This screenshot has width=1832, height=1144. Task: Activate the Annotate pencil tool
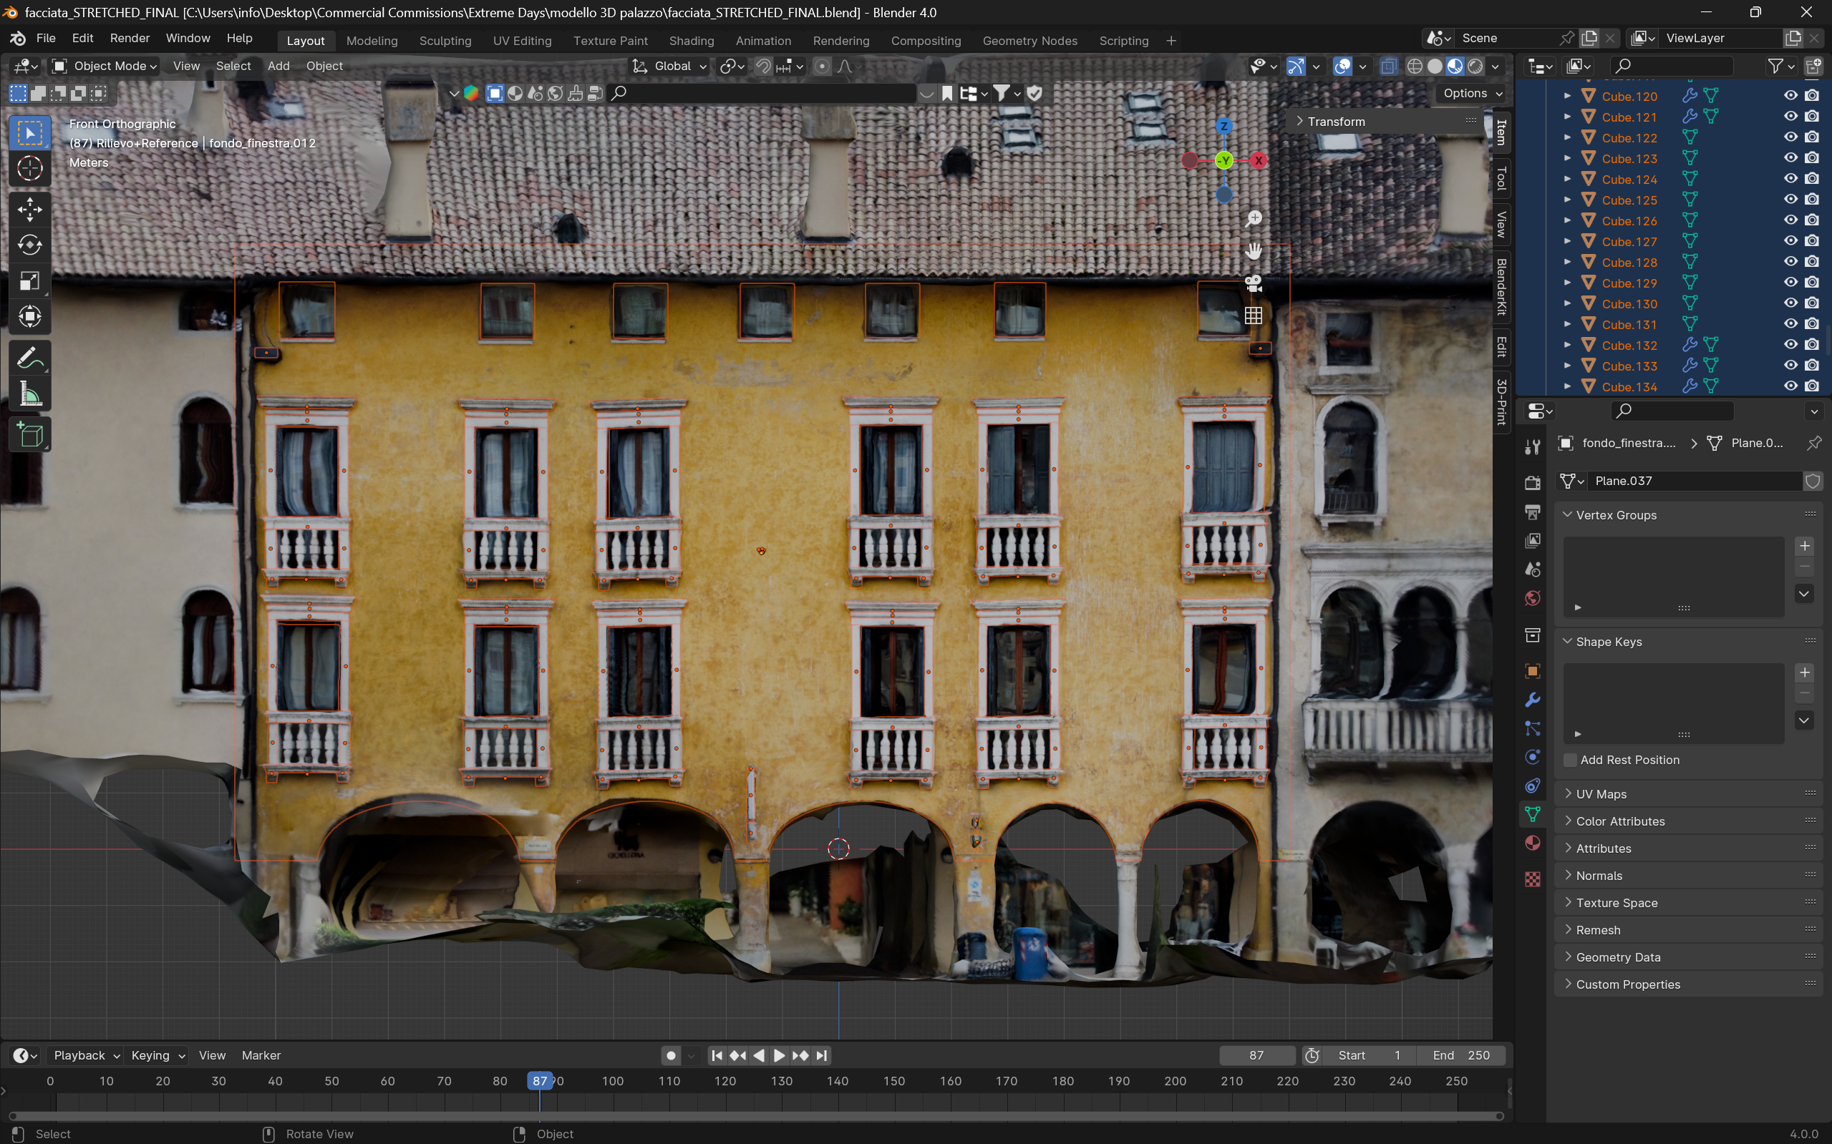(29, 358)
